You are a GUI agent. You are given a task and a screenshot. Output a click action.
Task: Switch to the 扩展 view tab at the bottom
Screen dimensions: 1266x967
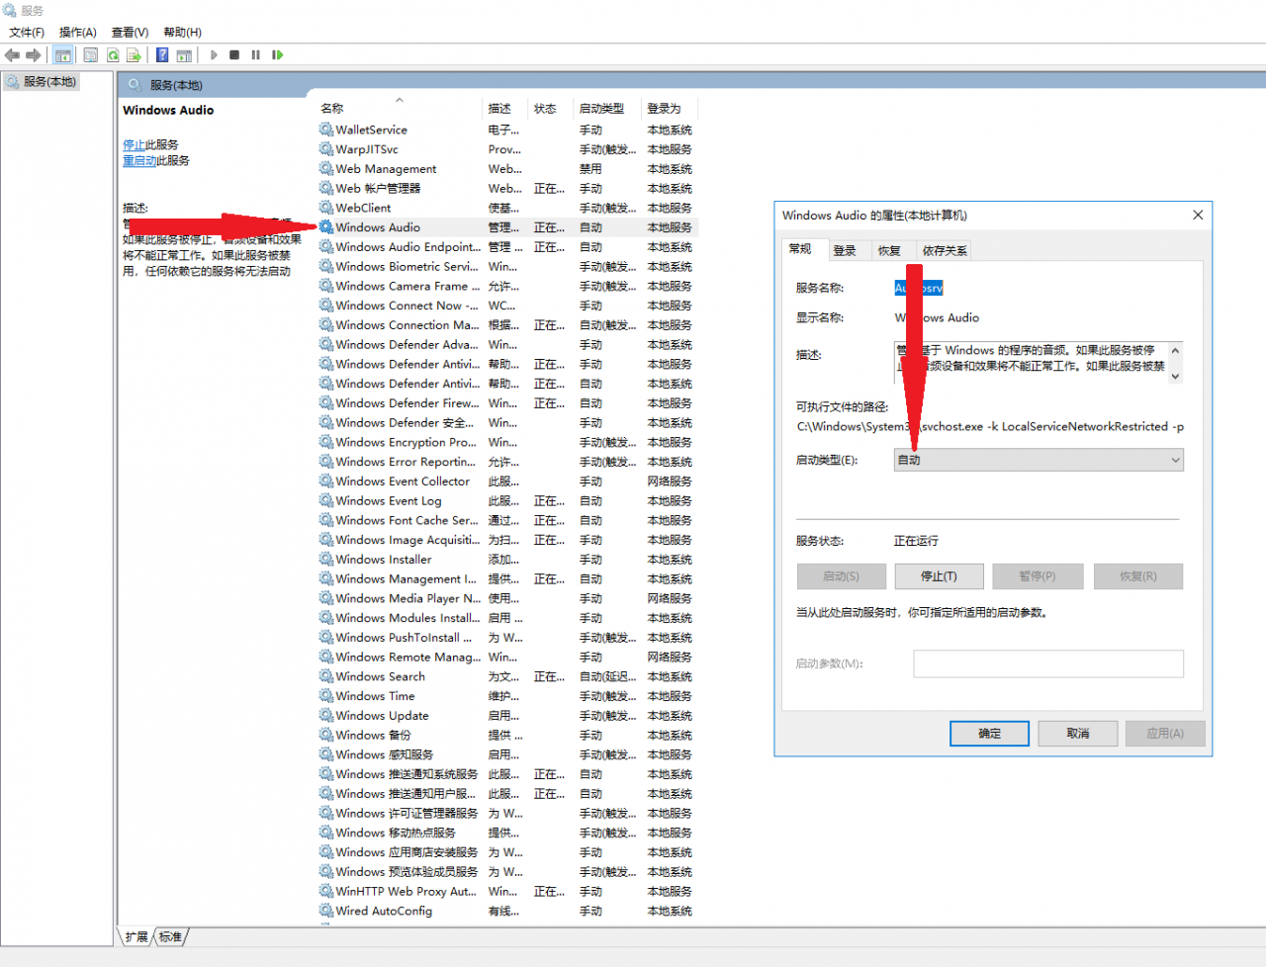click(x=136, y=936)
